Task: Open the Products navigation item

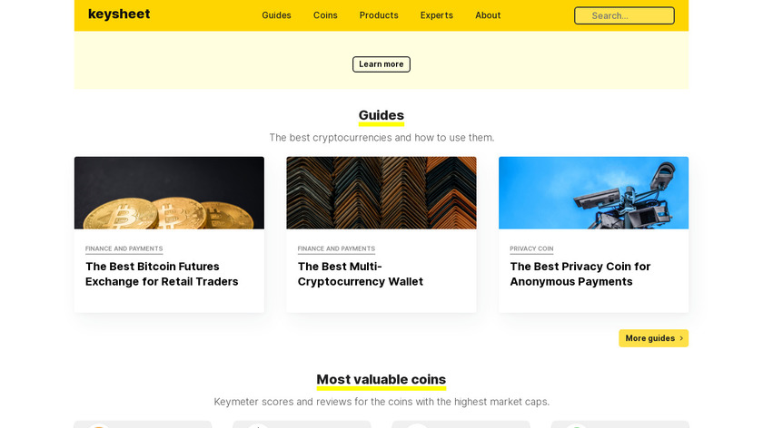Action: click(379, 15)
